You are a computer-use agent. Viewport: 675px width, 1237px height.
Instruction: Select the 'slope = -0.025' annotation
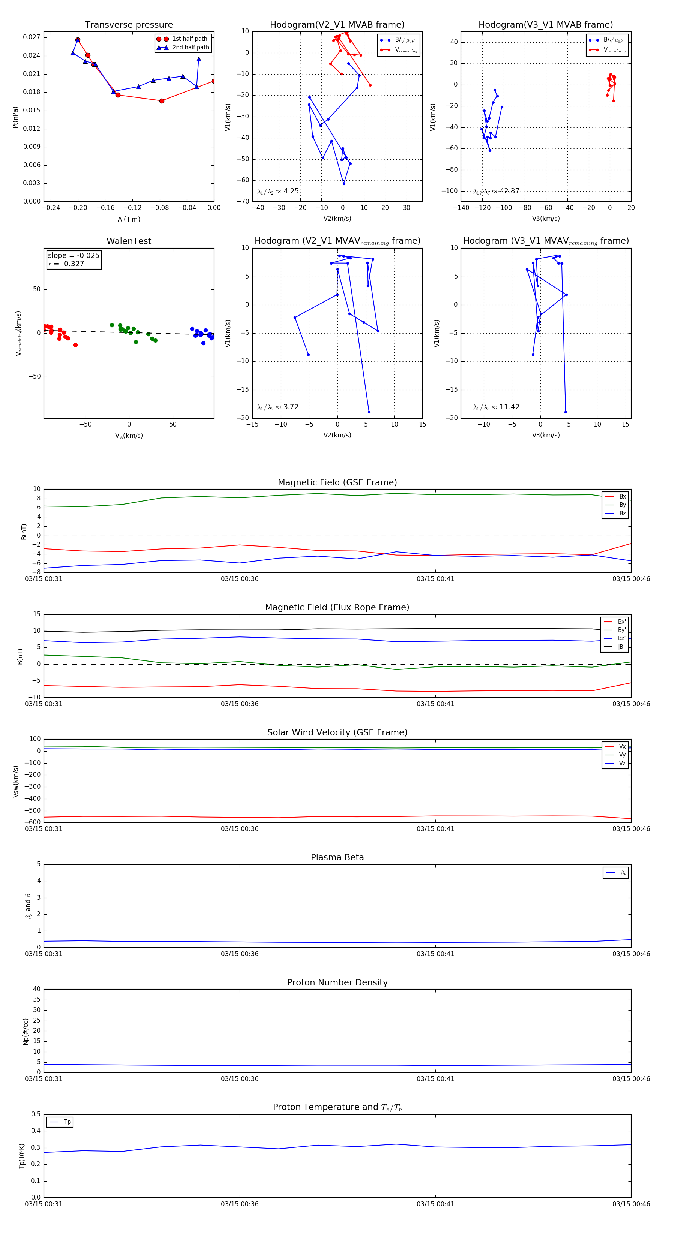[x=73, y=256]
